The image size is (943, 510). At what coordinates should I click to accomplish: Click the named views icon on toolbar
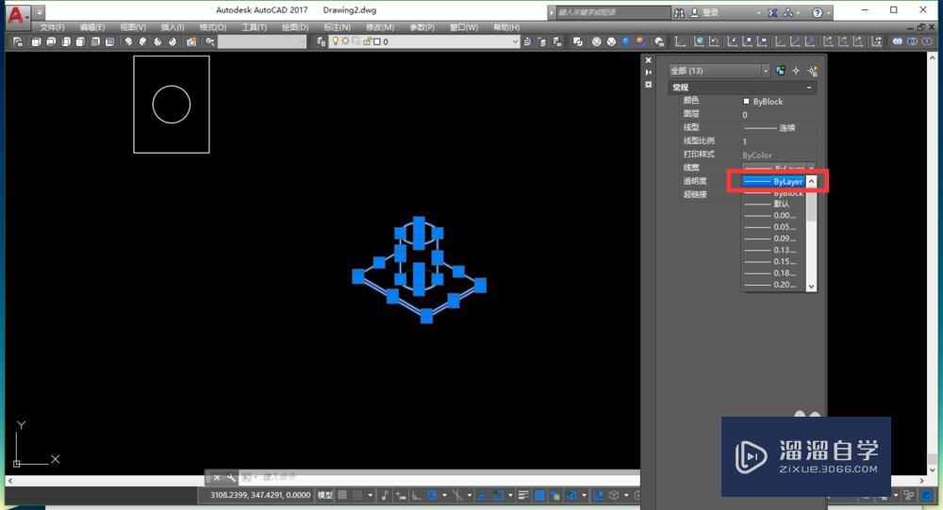(18, 41)
